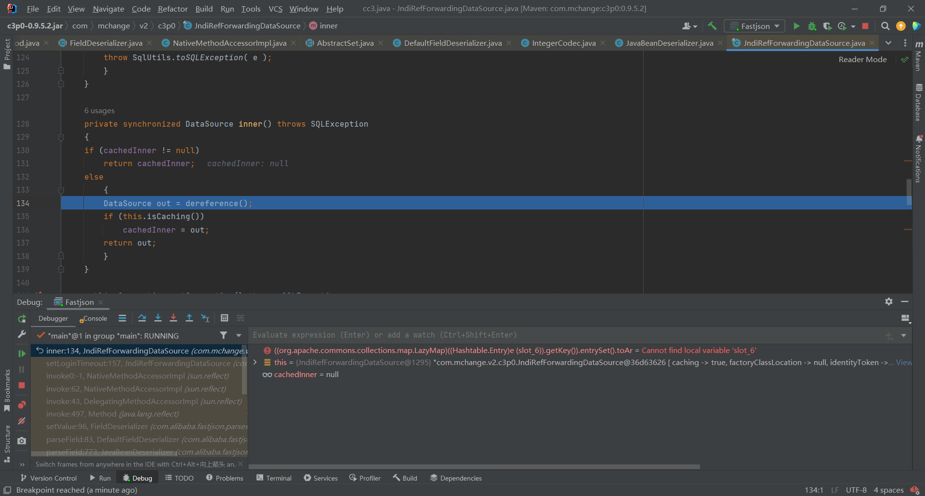
Task: Click the Build project hammer icon
Action: click(712, 26)
